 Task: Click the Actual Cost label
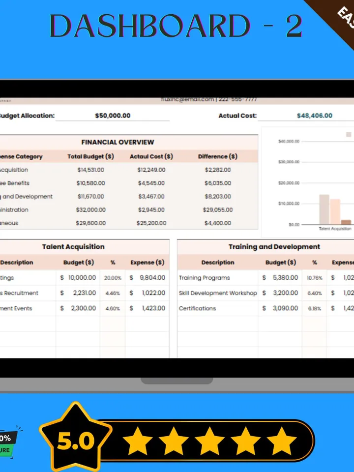point(237,116)
